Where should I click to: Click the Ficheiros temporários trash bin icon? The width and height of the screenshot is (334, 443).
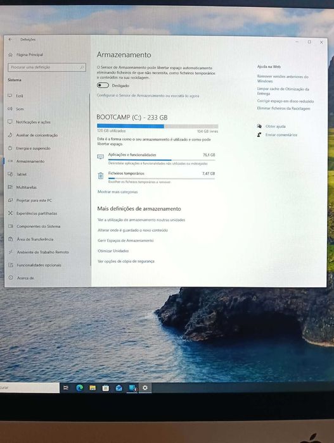[x=101, y=176]
